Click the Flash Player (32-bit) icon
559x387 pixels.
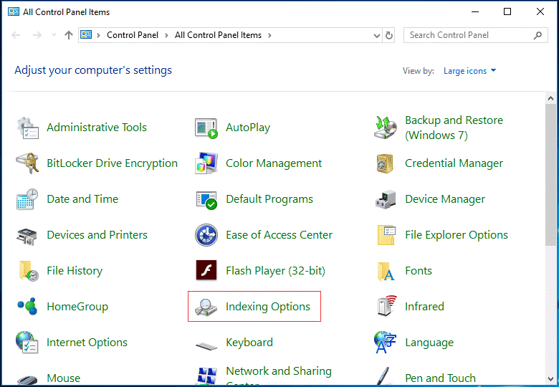coord(206,271)
